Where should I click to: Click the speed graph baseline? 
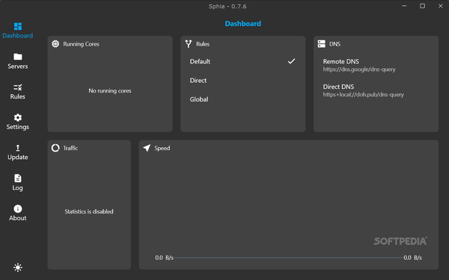click(x=289, y=258)
